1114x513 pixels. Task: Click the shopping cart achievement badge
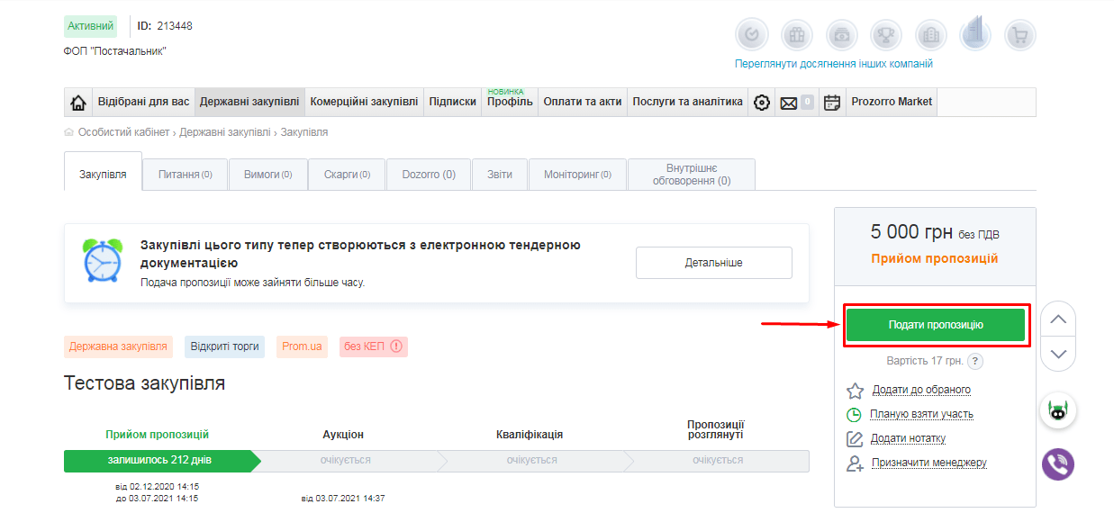[x=1019, y=36]
